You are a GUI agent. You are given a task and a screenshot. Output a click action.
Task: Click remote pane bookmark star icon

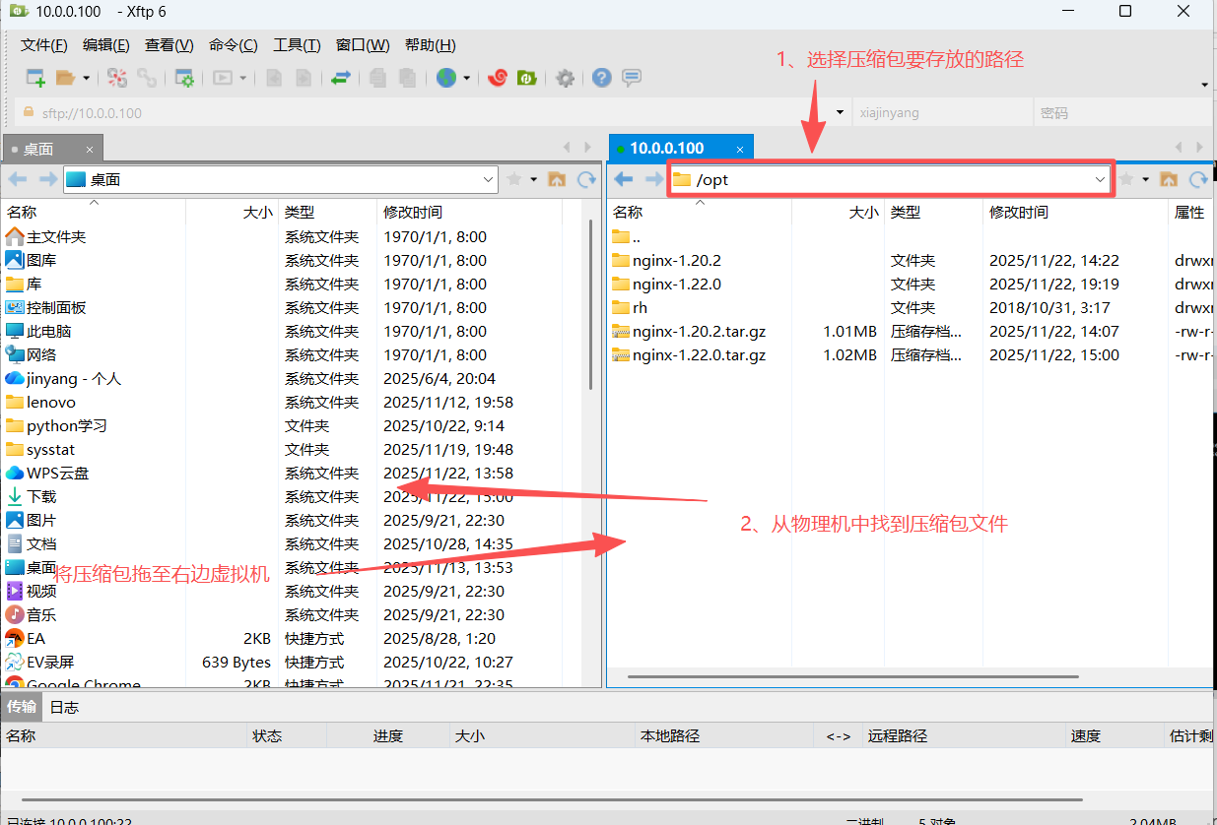click(x=1126, y=179)
